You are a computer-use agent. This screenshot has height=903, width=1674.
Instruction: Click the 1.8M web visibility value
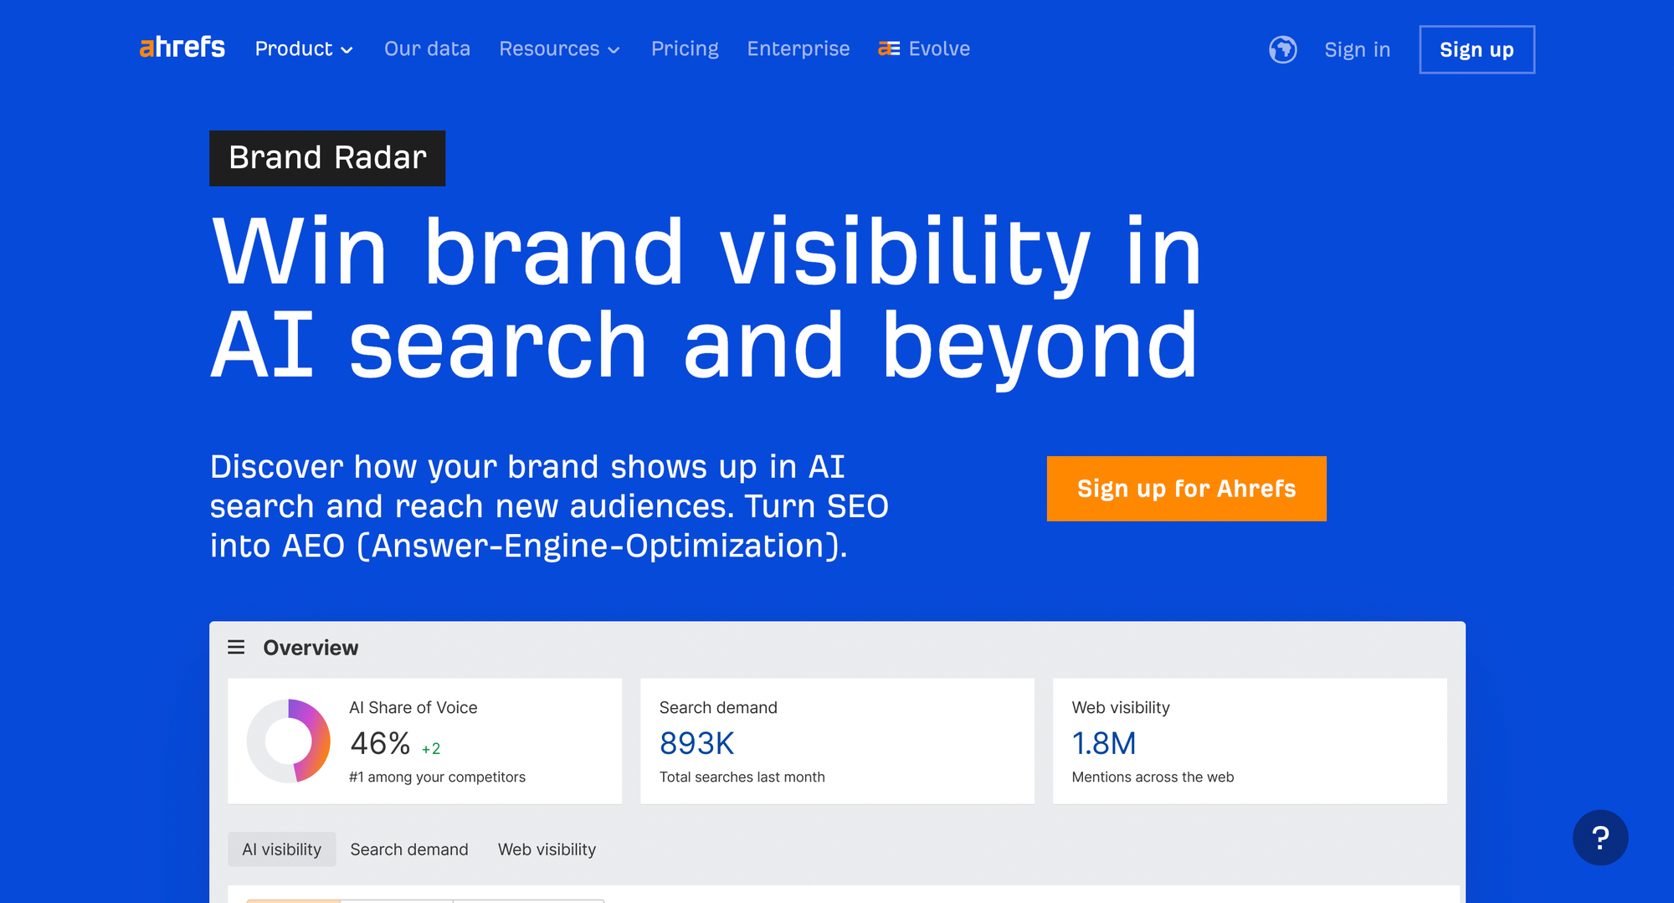1104,743
